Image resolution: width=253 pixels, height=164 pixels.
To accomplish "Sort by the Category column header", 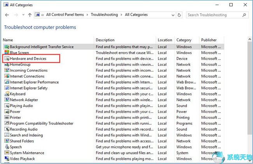I will pos(184,40).
